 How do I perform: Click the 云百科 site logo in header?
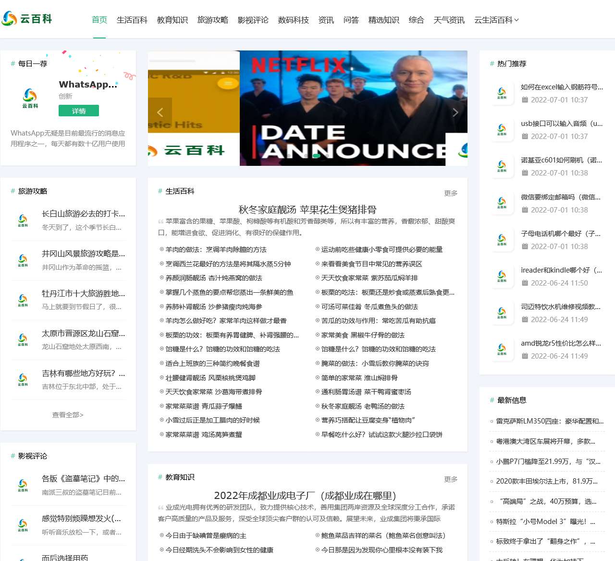click(27, 19)
